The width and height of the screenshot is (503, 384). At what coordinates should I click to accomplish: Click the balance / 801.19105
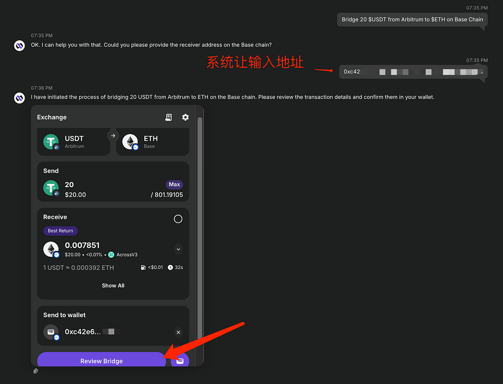tap(167, 195)
